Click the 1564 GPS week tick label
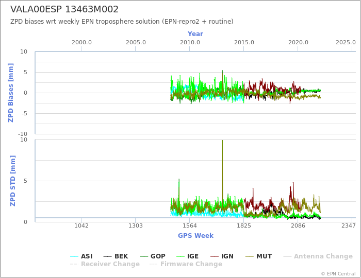 coord(190,225)
